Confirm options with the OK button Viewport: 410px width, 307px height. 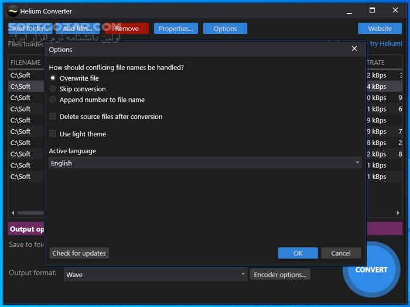point(298,253)
